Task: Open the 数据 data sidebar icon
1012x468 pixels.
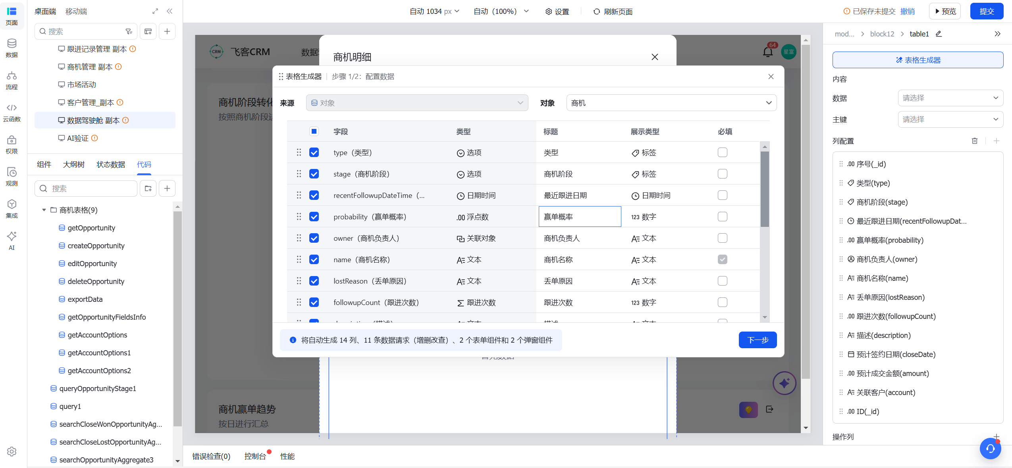Action: pyautogui.click(x=12, y=48)
